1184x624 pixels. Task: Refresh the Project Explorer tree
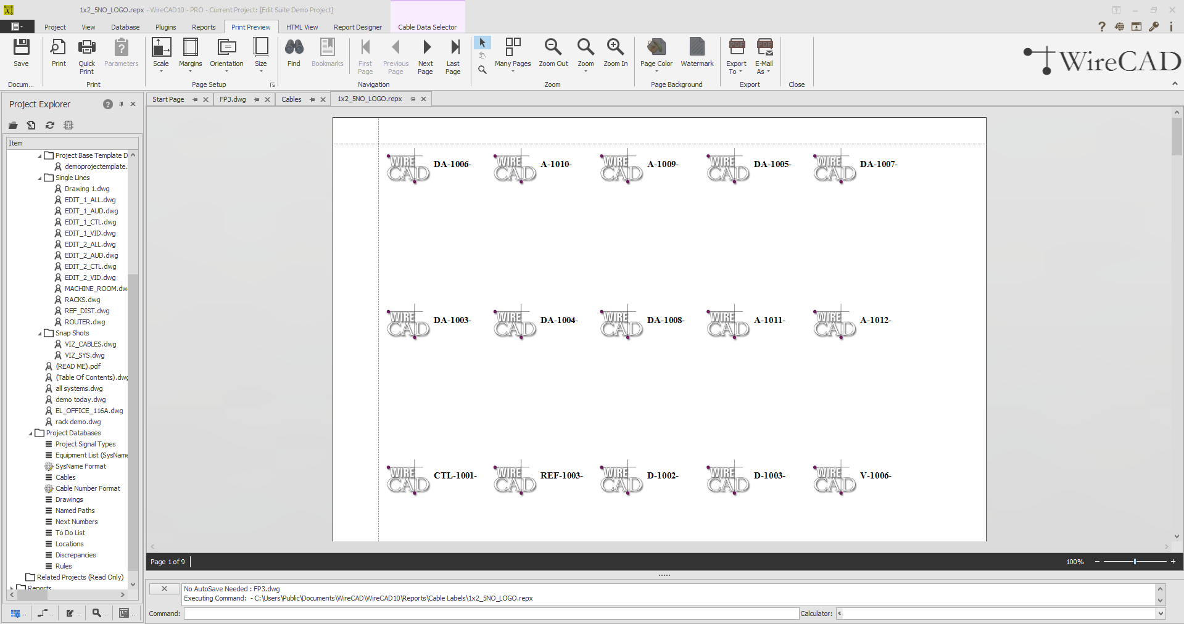[50, 125]
